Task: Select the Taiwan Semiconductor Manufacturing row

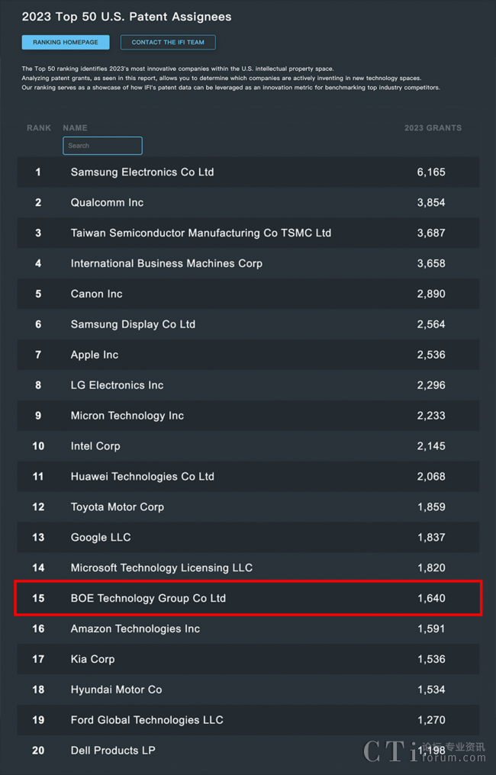Action: (x=201, y=233)
